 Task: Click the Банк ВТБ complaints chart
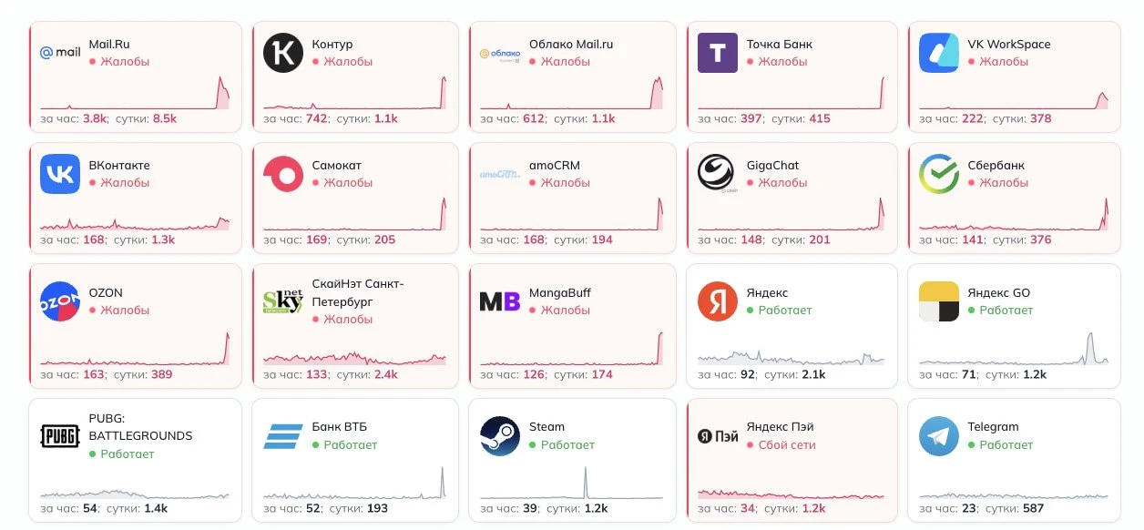354,483
